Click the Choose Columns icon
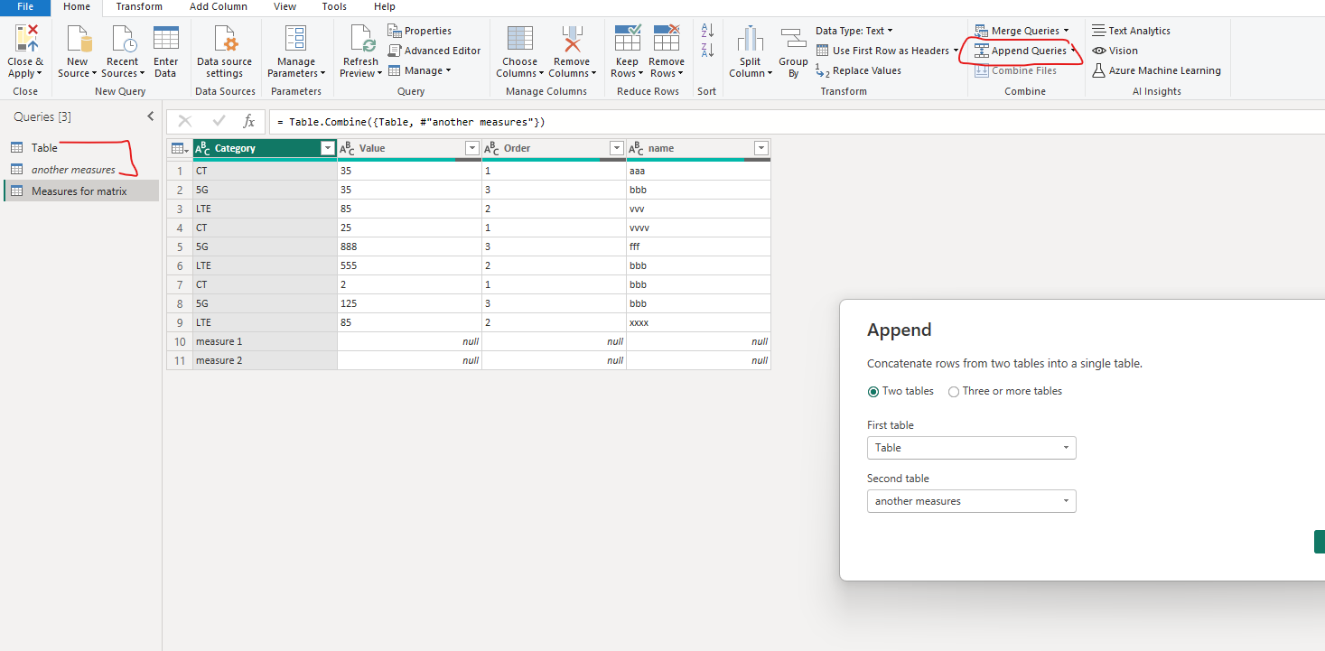1325x651 pixels. coord(519,40)
